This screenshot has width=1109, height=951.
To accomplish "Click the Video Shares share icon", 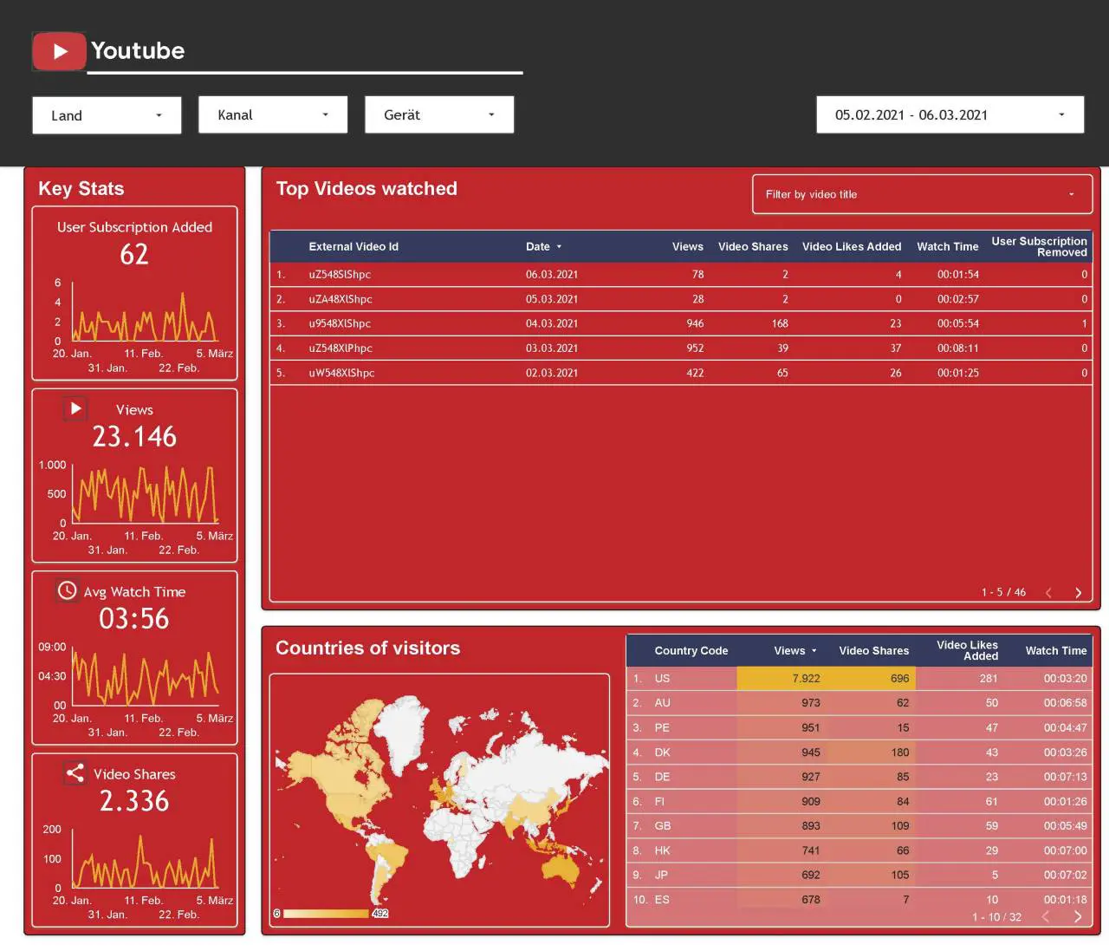I will pyautogui.click(x=75, y=772).
